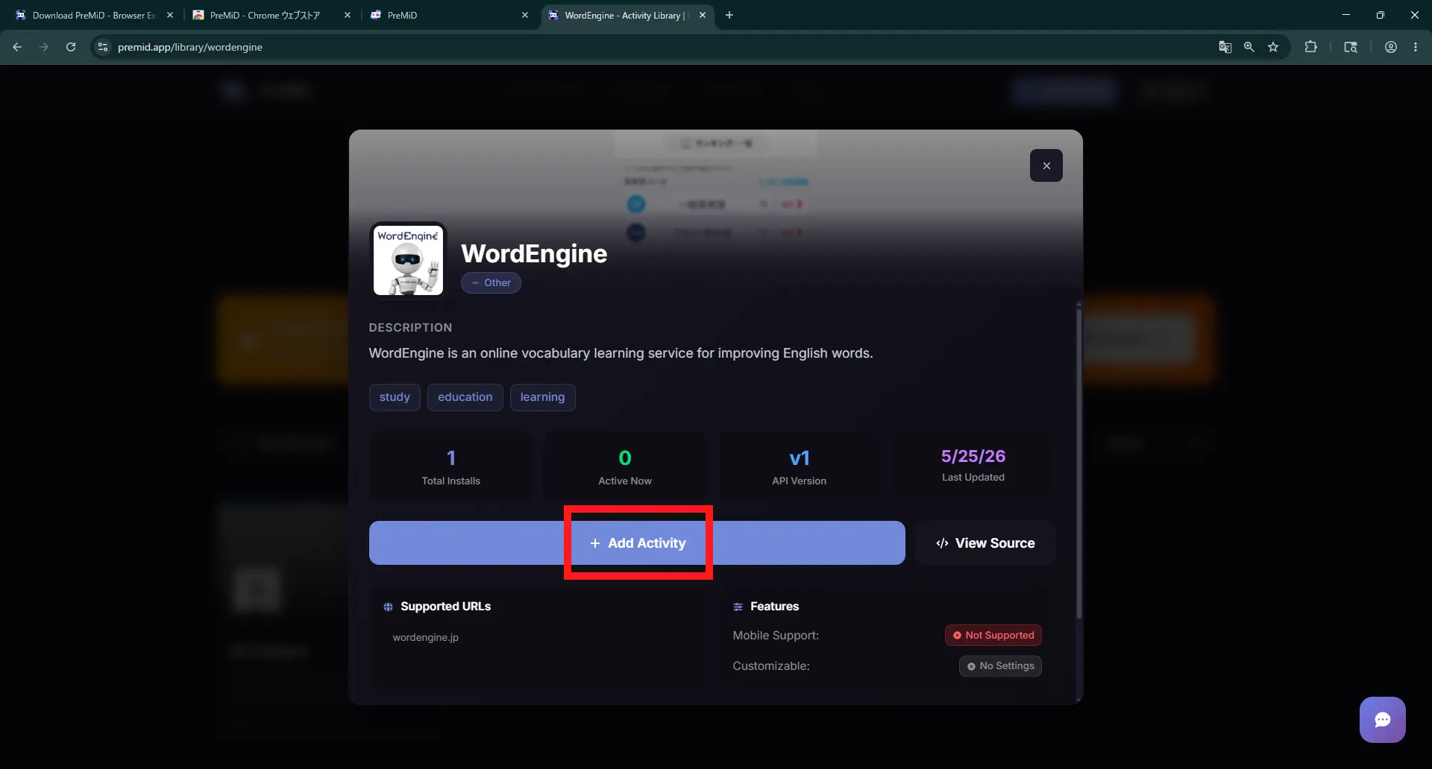Select the Other category badge
The image size is (1432, 769).
(x=491, y=283)
